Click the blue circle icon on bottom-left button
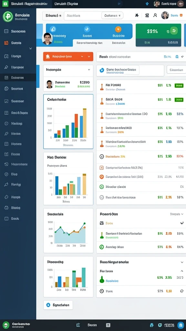186x331 pixels. pos(48,305)
